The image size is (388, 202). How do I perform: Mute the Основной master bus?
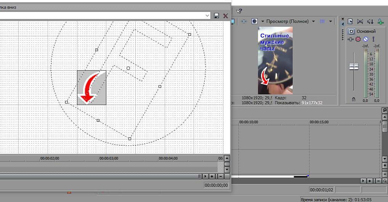365,39
